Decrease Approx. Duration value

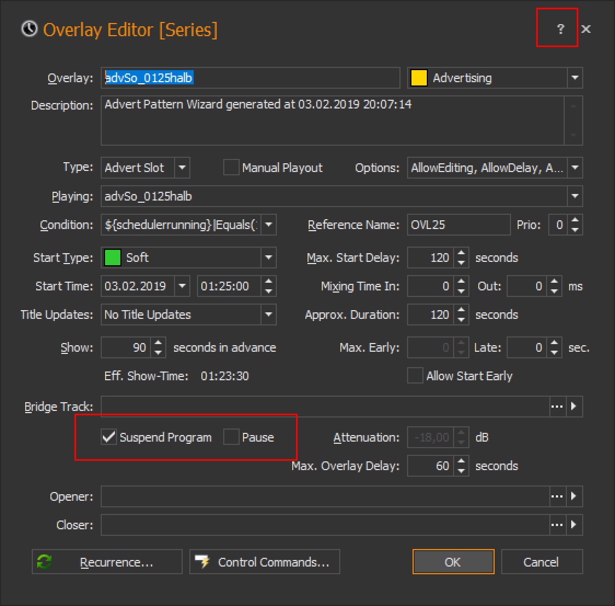[x=461, y=319]
